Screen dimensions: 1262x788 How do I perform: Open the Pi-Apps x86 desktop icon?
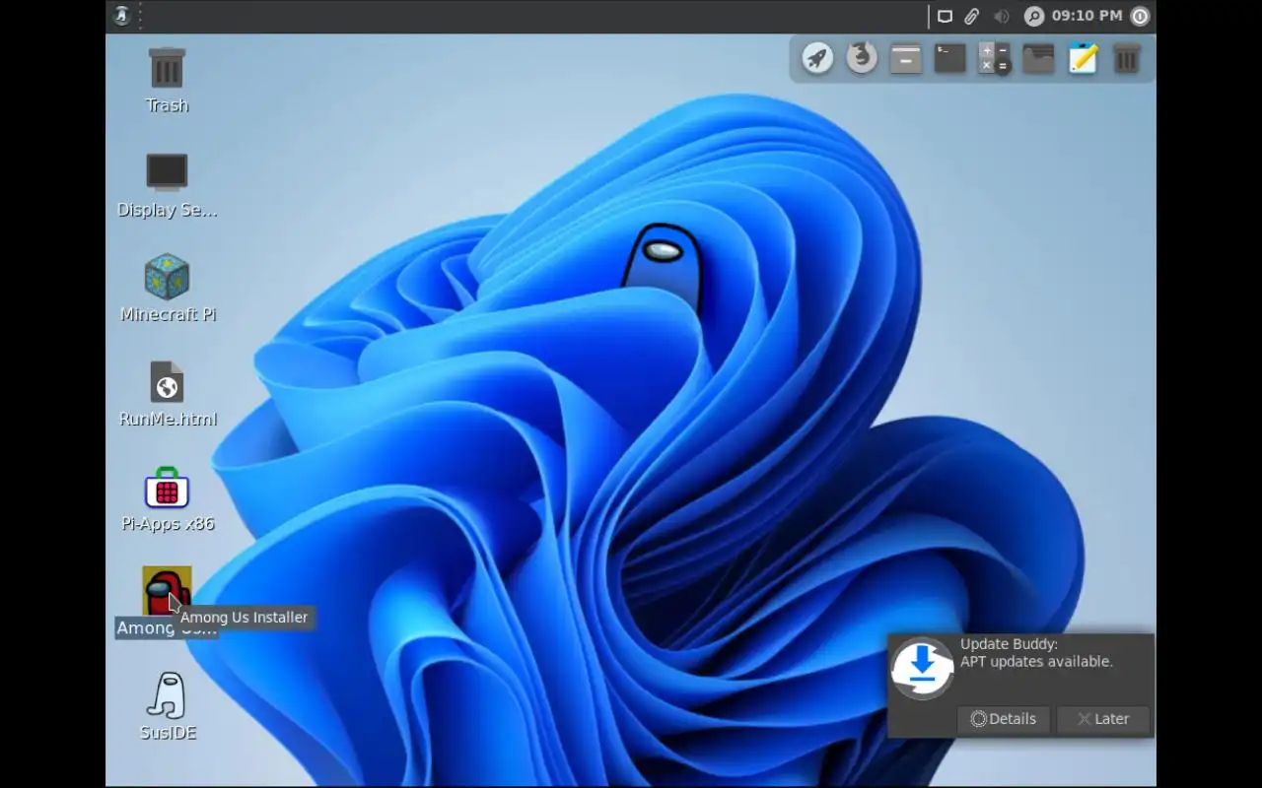pos(167,488)
